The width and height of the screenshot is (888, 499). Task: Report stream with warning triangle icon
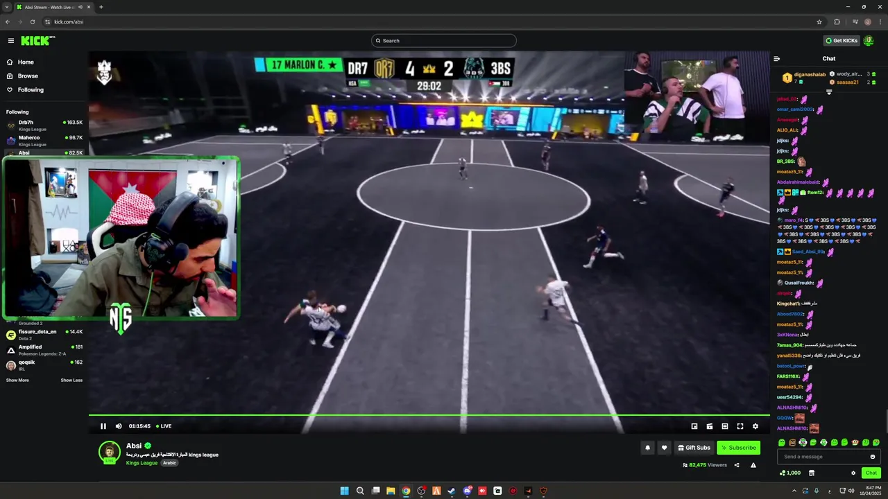tap(753, 465)
